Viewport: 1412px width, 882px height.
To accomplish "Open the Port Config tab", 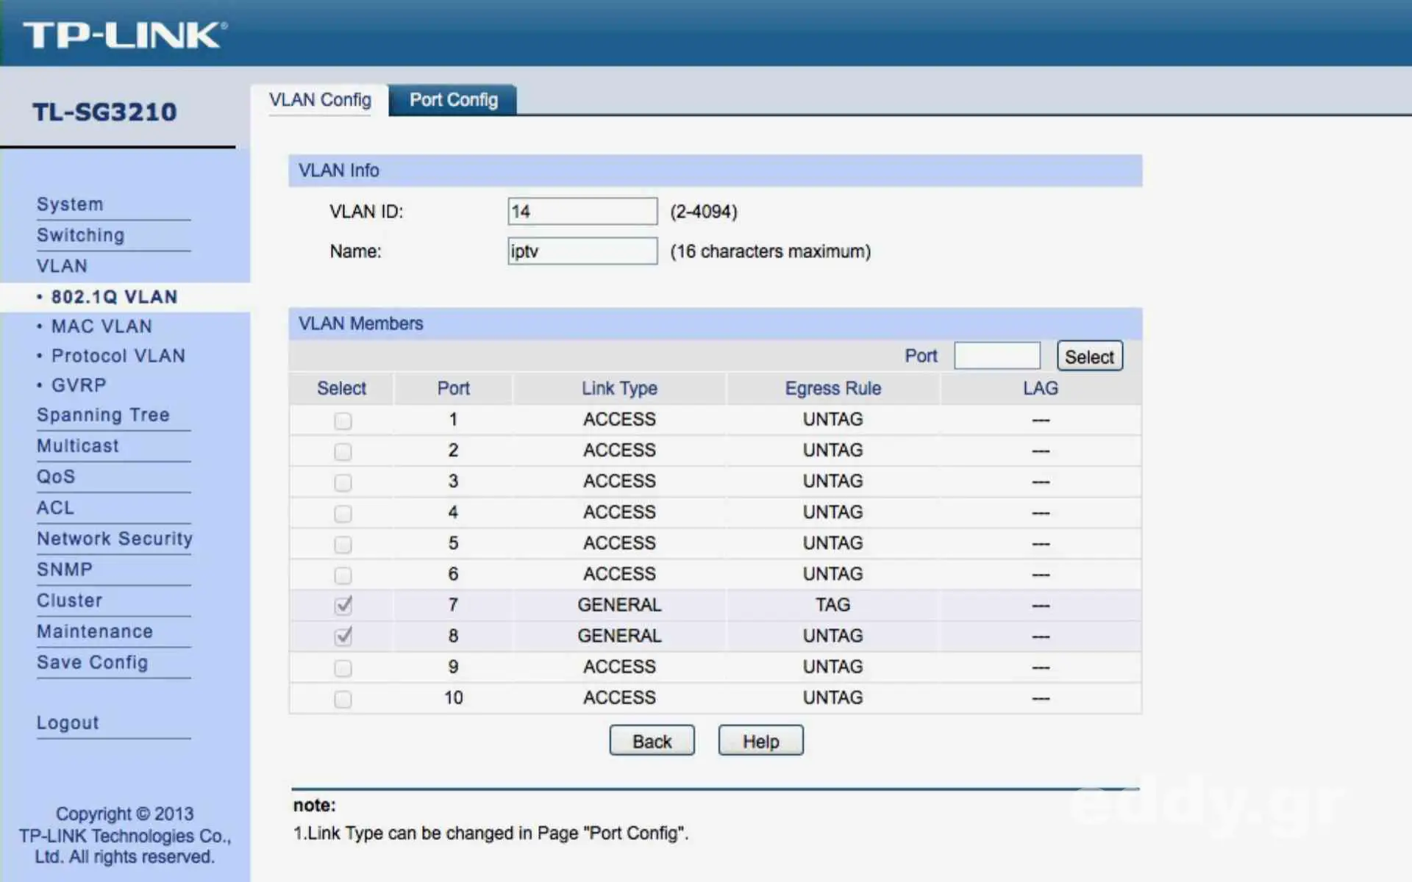I will [453, 100].
